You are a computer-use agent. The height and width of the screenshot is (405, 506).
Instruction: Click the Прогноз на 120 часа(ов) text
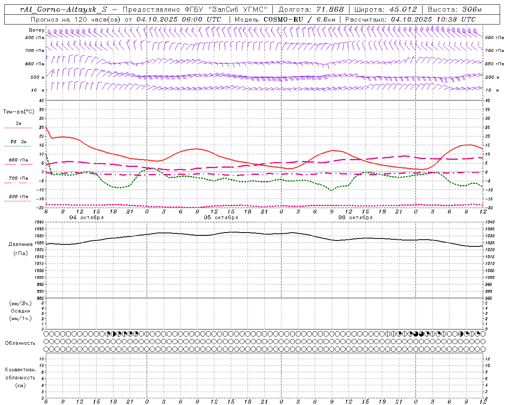tap(76, 19)
